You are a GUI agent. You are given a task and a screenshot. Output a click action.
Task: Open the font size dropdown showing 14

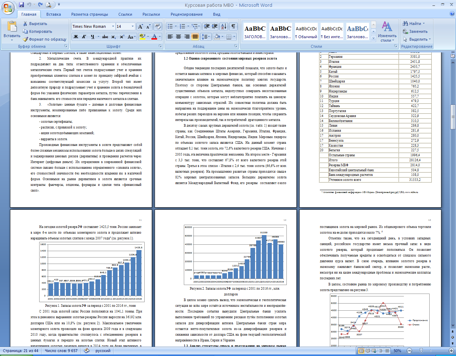(133, 26)
